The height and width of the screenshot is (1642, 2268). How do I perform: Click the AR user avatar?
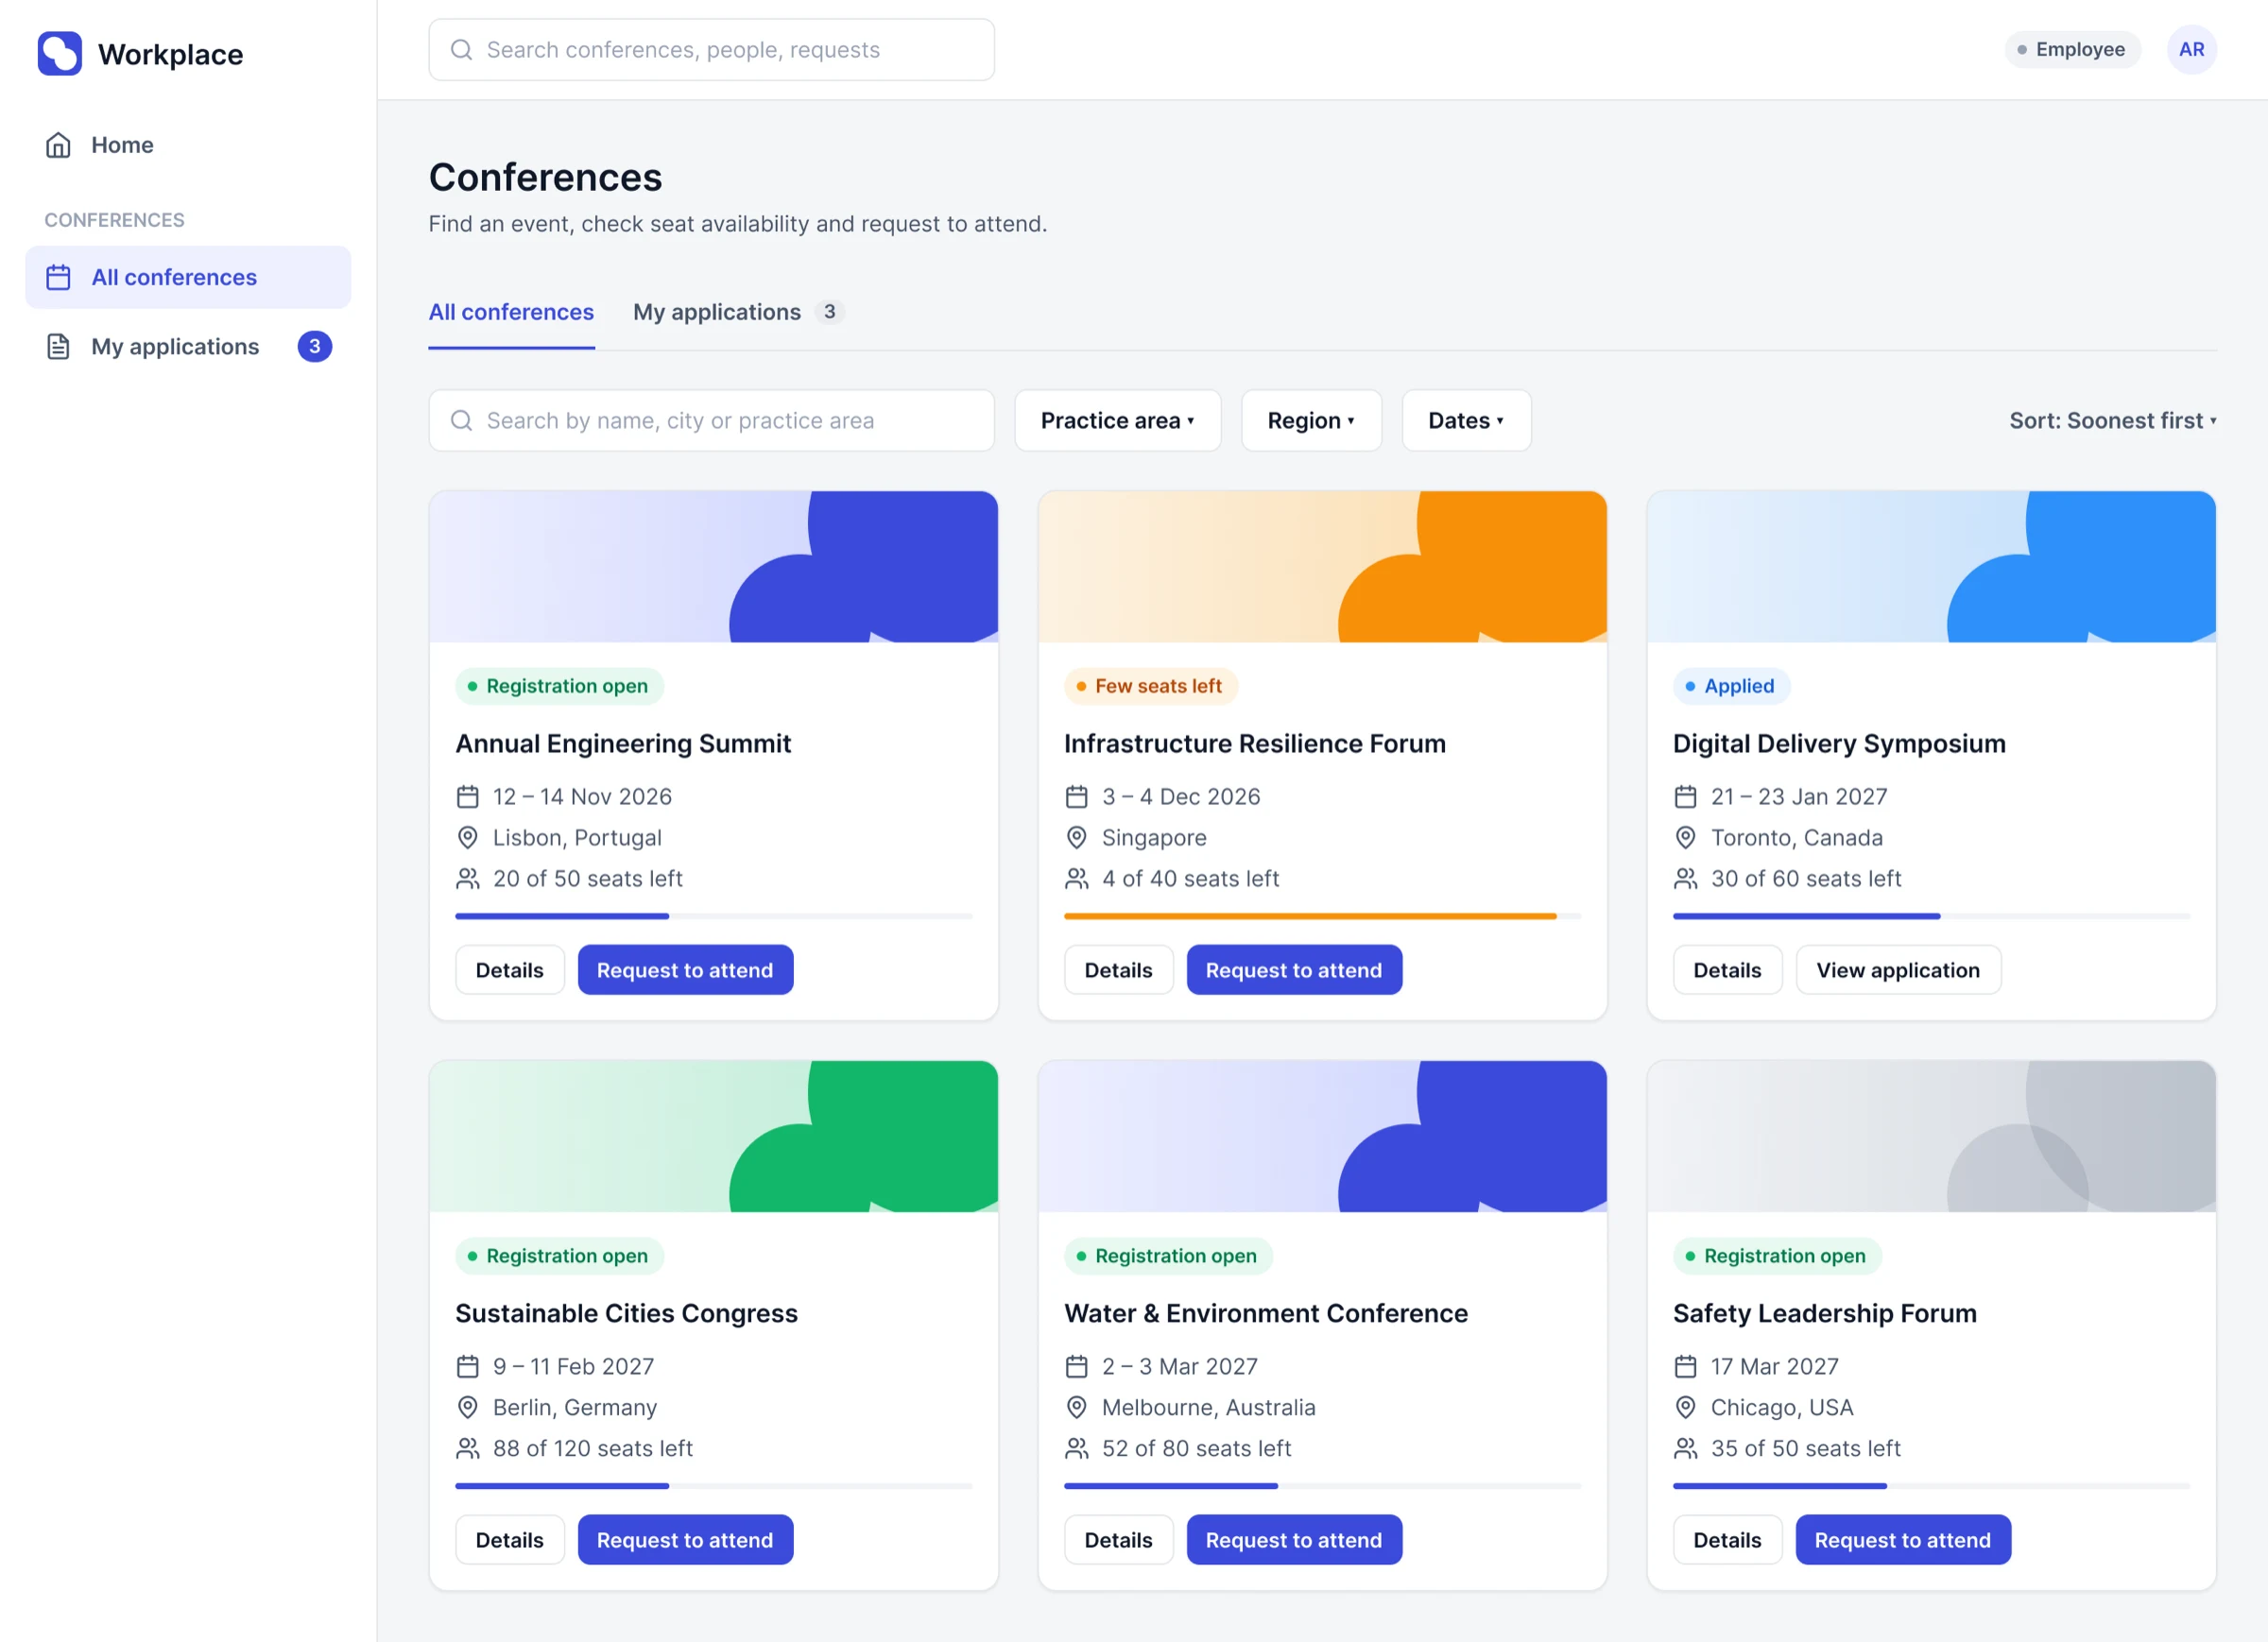pyautogui.click(x=2191, y=49)
